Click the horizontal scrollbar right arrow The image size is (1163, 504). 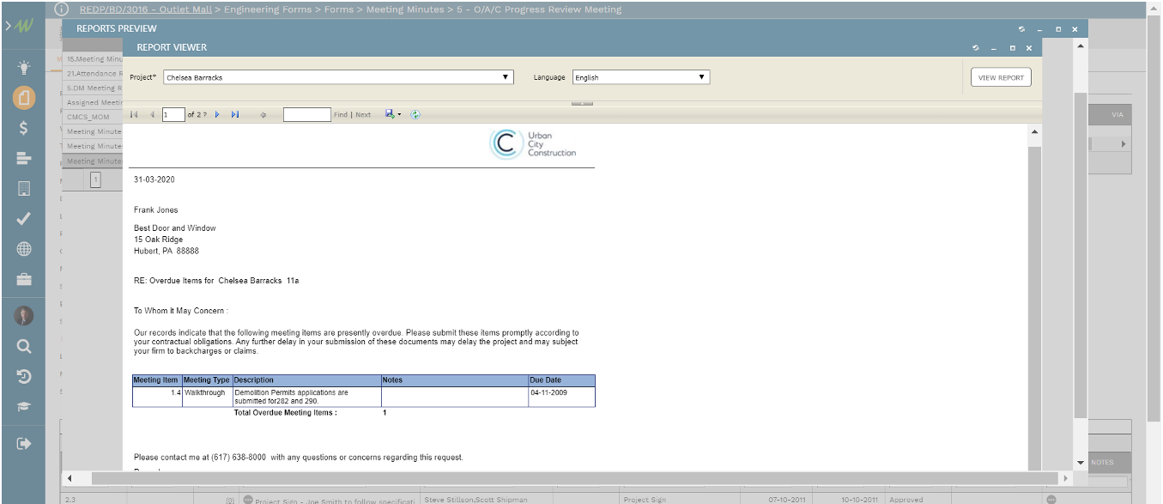pos(1066,478)
